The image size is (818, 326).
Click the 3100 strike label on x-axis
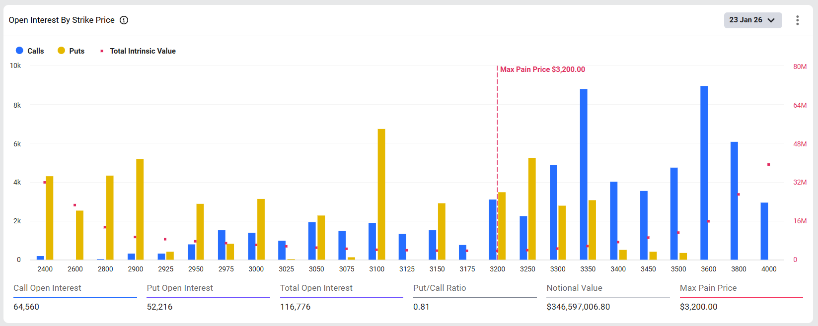[x=376, y=269]
